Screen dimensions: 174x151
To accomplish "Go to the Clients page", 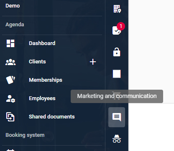I will click(x=37, y=62).
